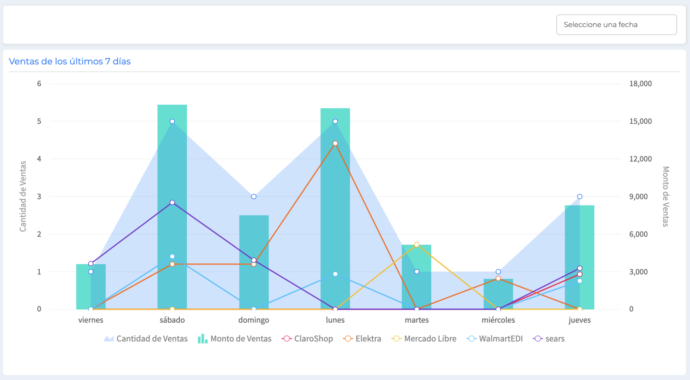Toggle the sears legend entry
Image resolution: width=690 pixels, height=380 pixels.
[x=549, y=339]
